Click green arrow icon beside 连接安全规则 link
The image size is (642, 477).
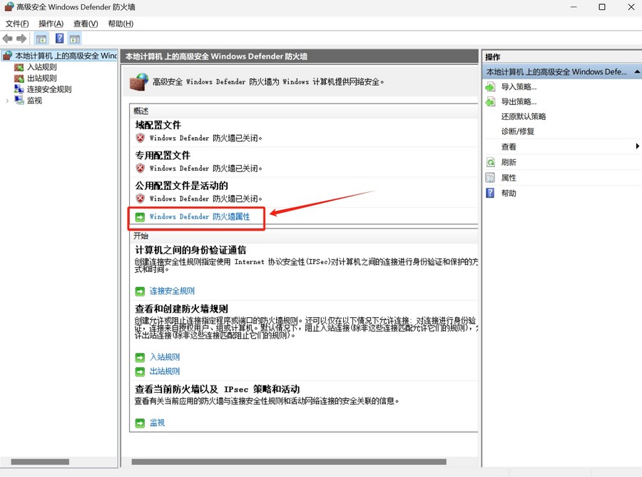(140, 291)
